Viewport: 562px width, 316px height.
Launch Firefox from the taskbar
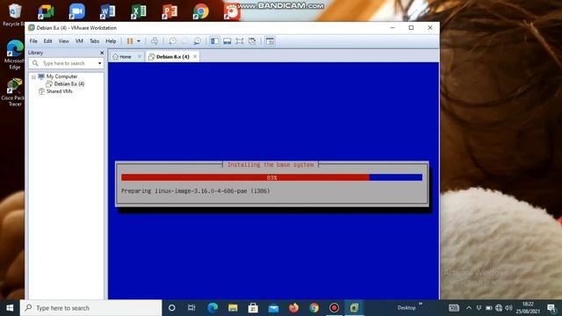tap(293, 308)
